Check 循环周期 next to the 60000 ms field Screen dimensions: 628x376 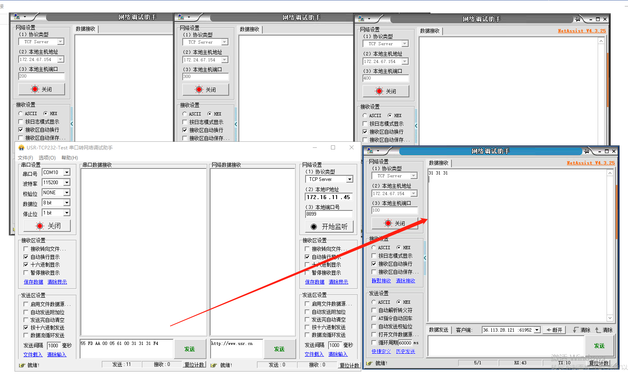374,342
